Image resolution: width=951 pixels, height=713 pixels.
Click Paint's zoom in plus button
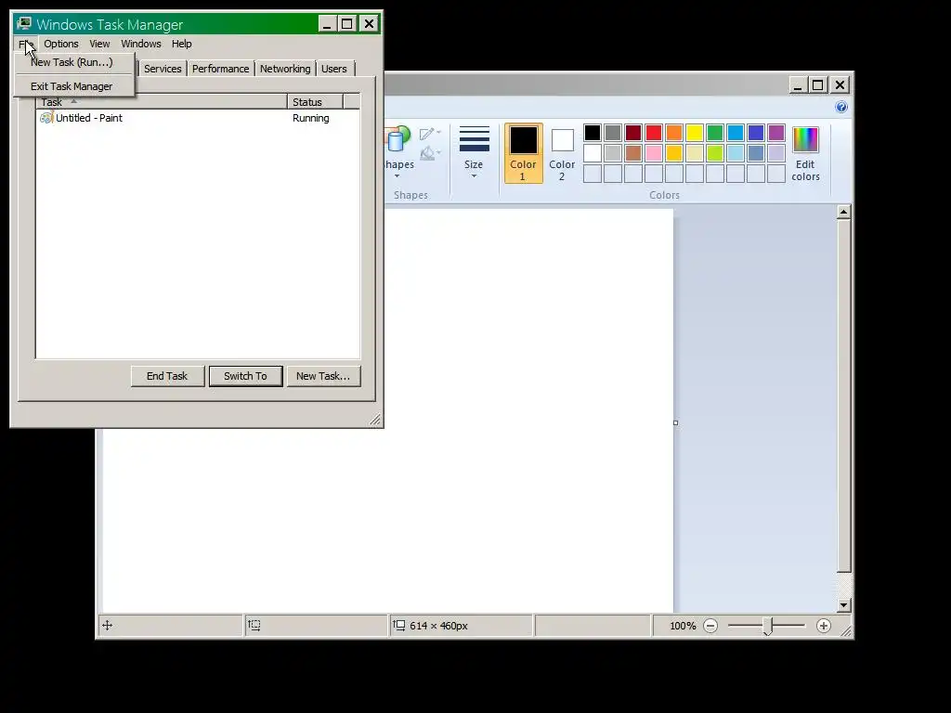pyautogui.click(x=823, y=626)
